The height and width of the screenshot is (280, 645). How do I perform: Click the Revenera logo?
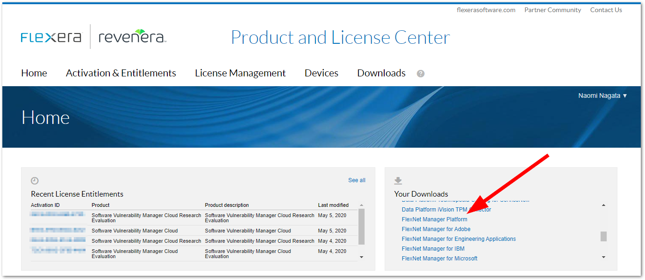coord(132,37)
